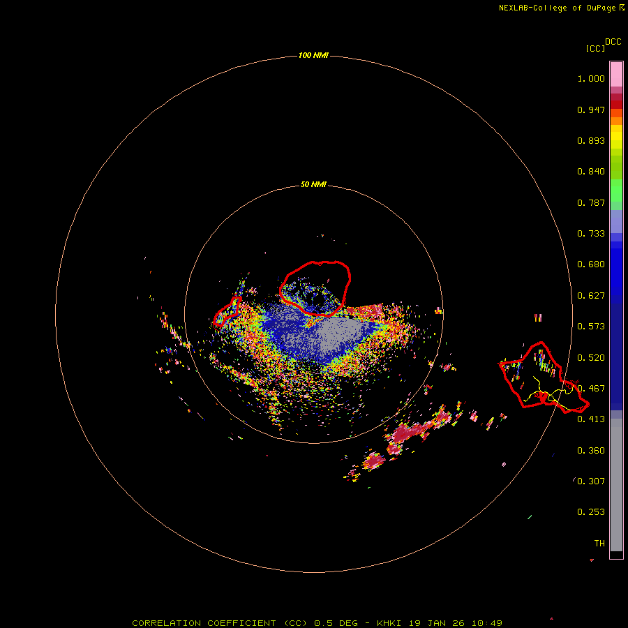Click the 0.680 legend value
628x628 pixels.
[x=591, y=264]
